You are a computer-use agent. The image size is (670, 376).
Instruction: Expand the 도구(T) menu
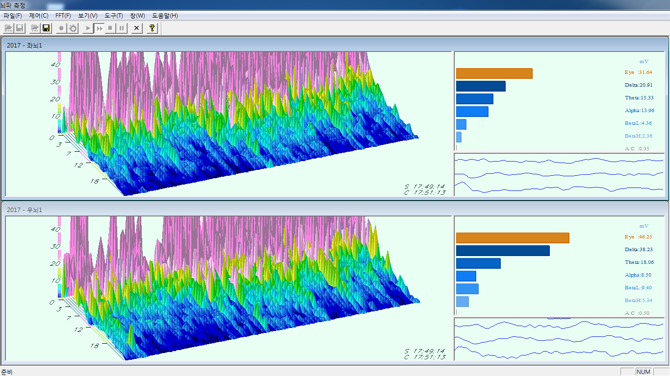[x=114, y=16]
